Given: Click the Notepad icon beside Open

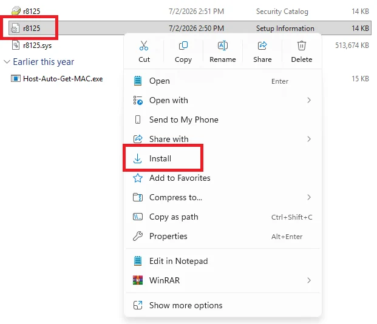Looking at the screenshot, I should click(138, 81).
